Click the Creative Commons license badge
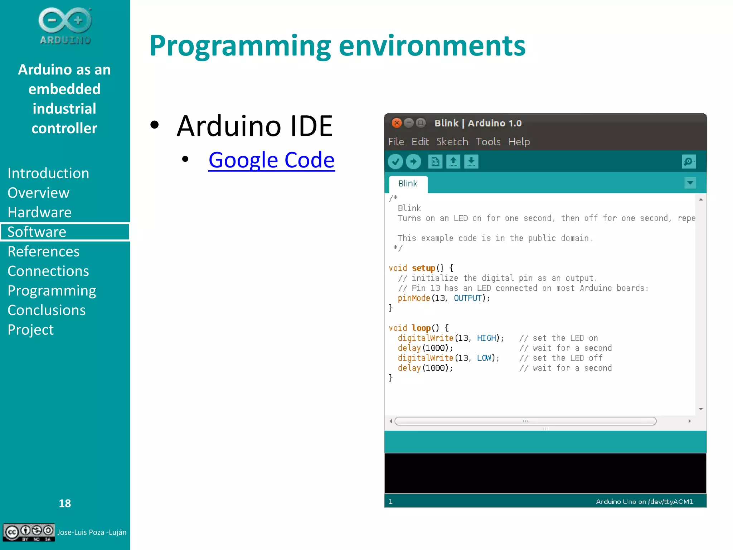Image resolution: width=733 pixels, height=550 pixels. click(x=29, y=532)
